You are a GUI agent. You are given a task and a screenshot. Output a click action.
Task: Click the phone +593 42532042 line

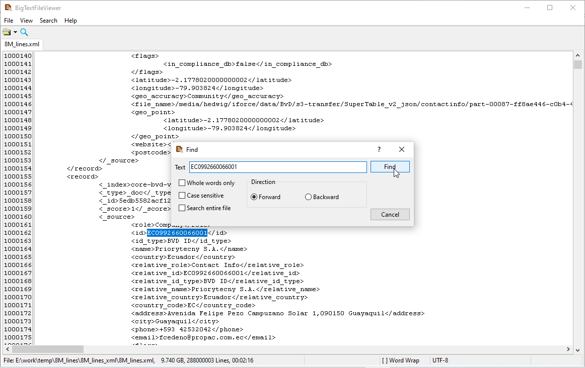(x=187, y=329)
